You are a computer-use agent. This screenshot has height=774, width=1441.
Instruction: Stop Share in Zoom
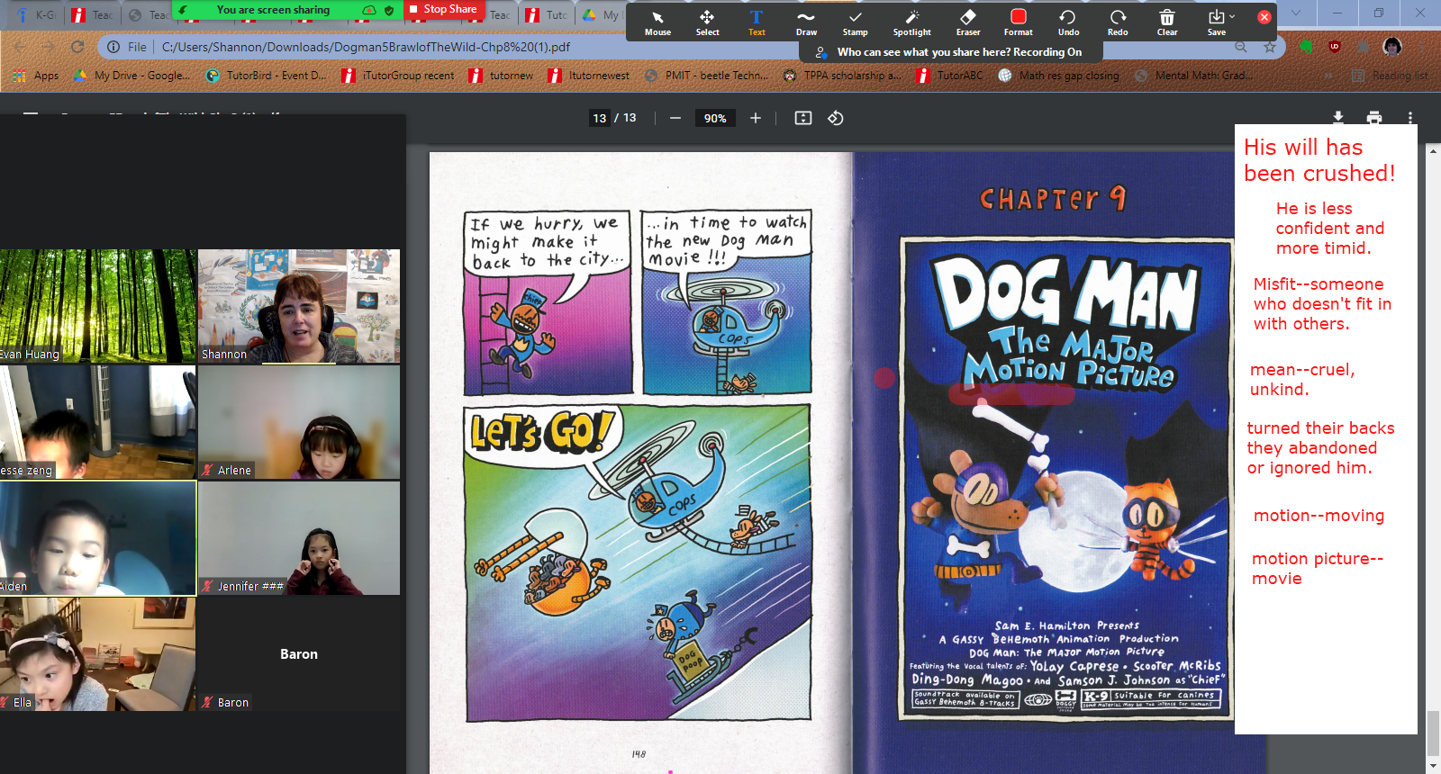(x=442, y=9)
